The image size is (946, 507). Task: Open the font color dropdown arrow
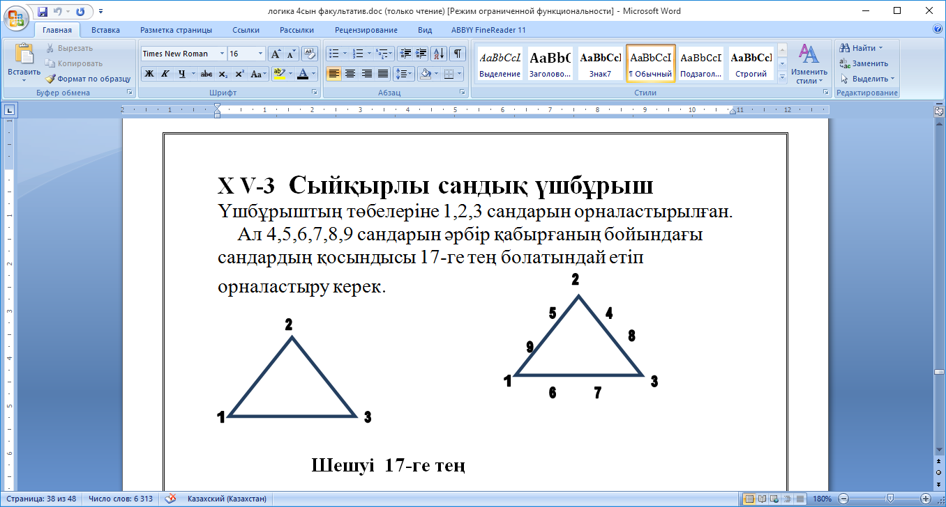315,74
